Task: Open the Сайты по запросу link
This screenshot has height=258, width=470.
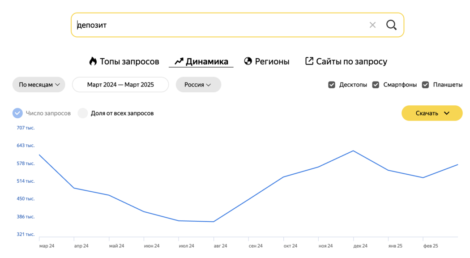Action: coord(346,61)
